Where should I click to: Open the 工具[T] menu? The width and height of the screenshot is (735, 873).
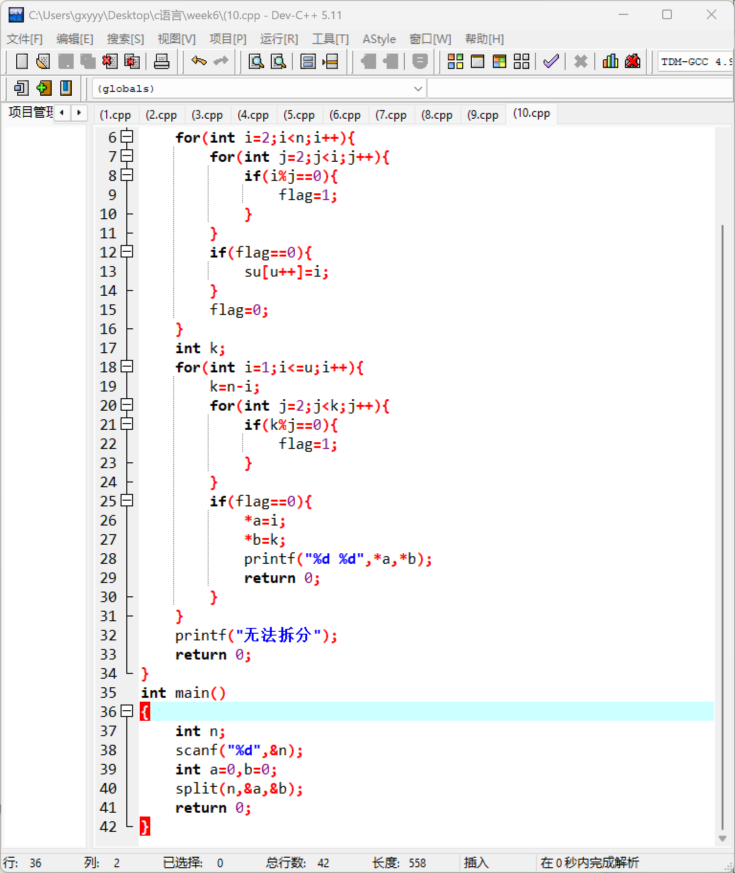(x=330, y=39)
